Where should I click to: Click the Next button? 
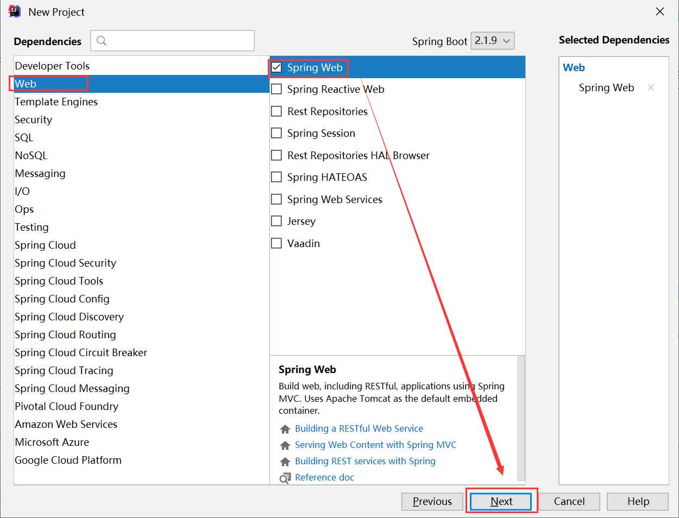pos(501,501)
